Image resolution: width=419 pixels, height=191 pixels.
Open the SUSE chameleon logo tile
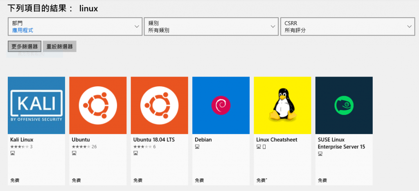click(x=344, y=105)
